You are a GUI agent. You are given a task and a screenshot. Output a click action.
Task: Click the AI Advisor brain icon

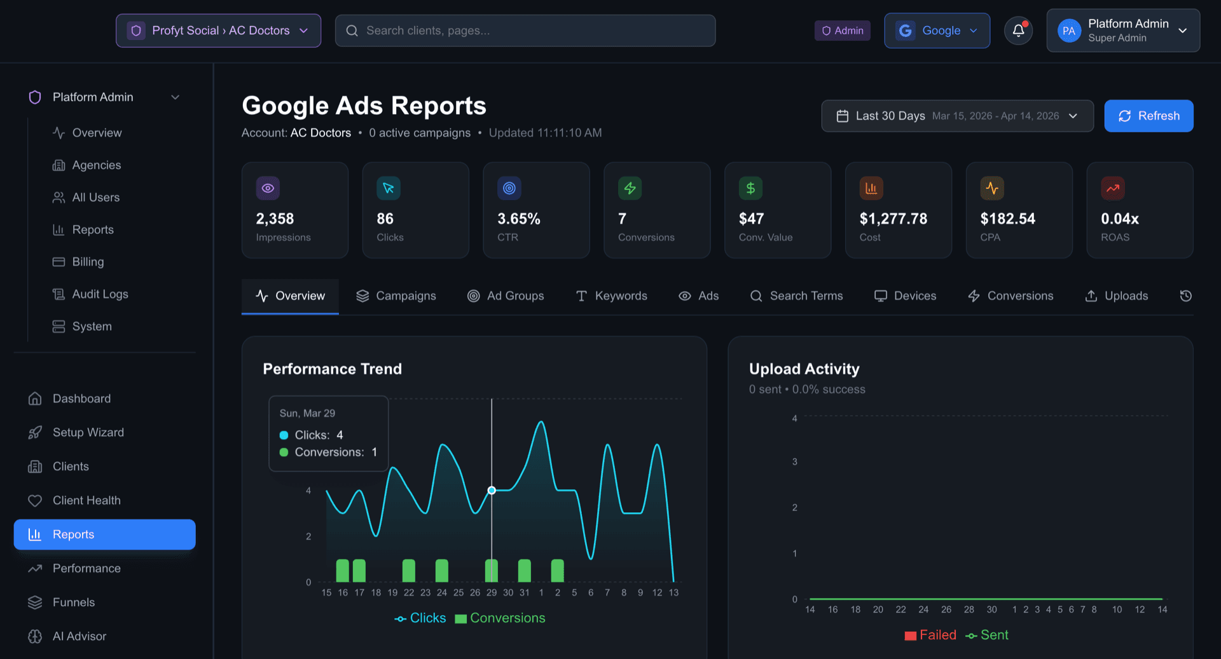coord(35,636)
